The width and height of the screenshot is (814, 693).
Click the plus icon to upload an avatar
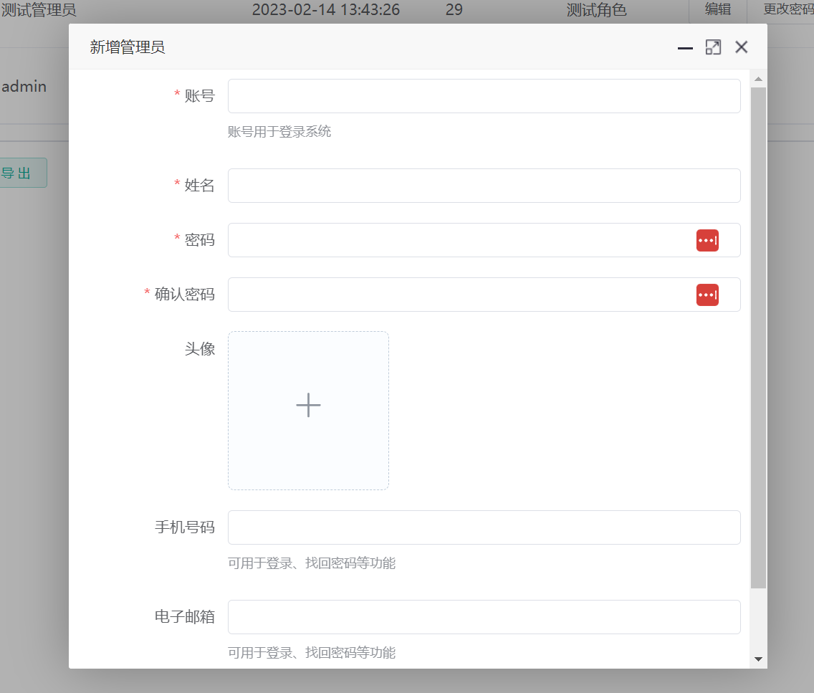(x=308, y=406)
